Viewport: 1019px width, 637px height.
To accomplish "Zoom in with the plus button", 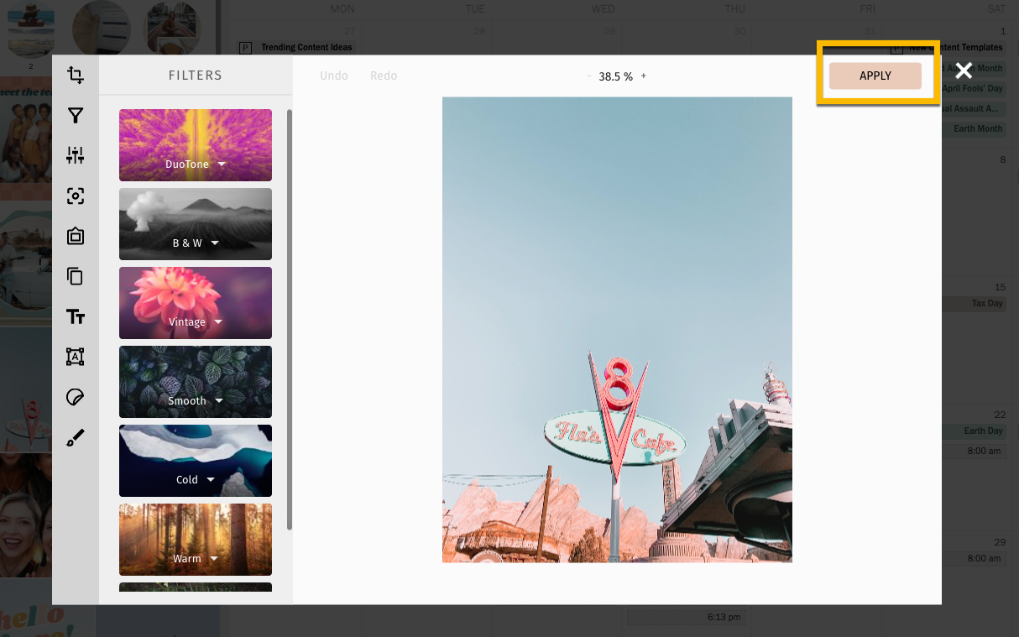I will pyautogui.click(x=644, y=76).
